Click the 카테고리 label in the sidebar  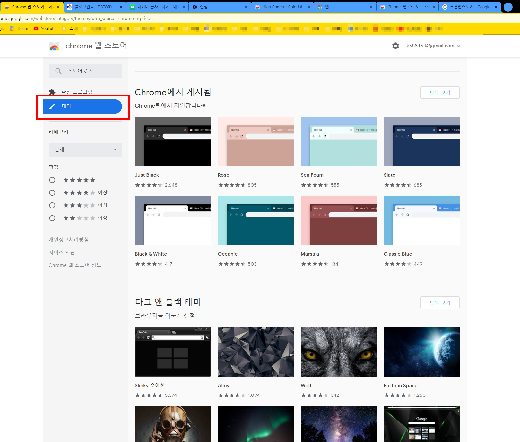[58, 132]
